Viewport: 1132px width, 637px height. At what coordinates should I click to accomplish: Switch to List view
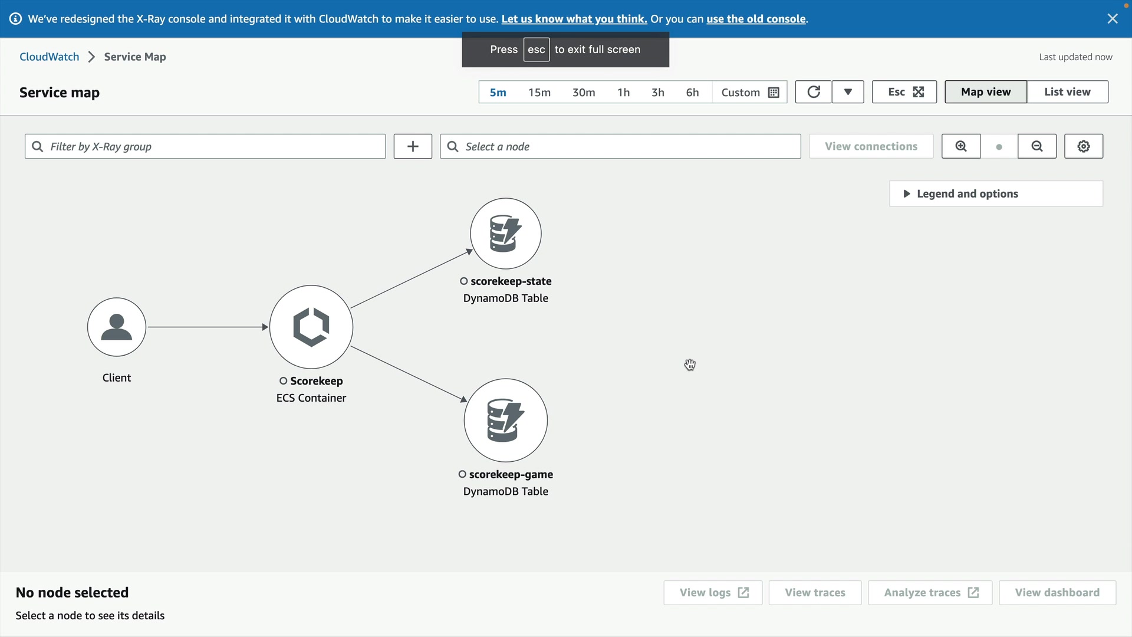1067,92
